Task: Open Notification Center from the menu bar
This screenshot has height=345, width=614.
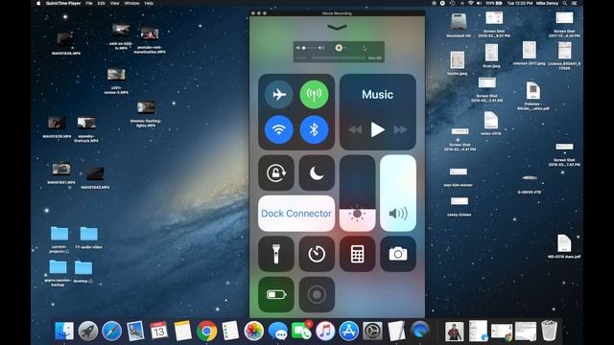Action: (574, 3)
